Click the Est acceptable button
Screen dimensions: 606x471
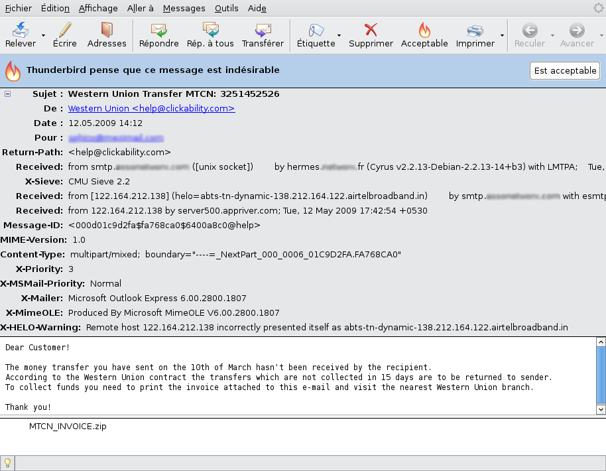565,71
